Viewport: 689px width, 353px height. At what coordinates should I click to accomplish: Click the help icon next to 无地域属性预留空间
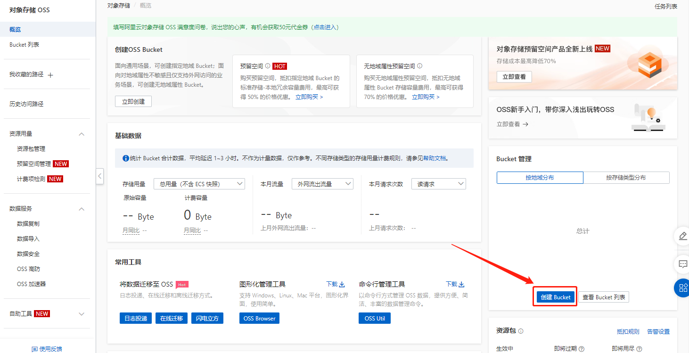pyautogui.click(x=420, y=66)
